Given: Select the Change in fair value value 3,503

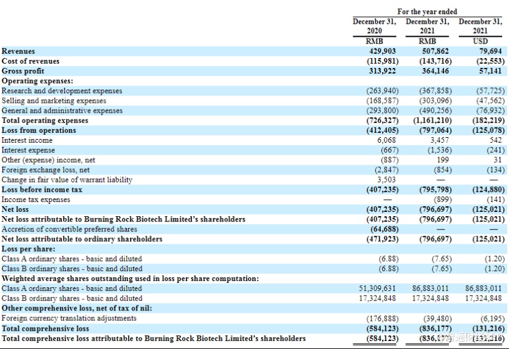Looking at the screenshot, I should [386, 180].
